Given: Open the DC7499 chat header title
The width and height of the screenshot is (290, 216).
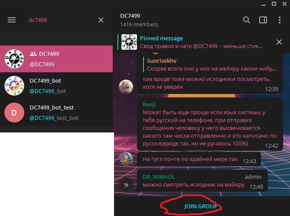Looking at the screenshot, I should tap(130, 16).
